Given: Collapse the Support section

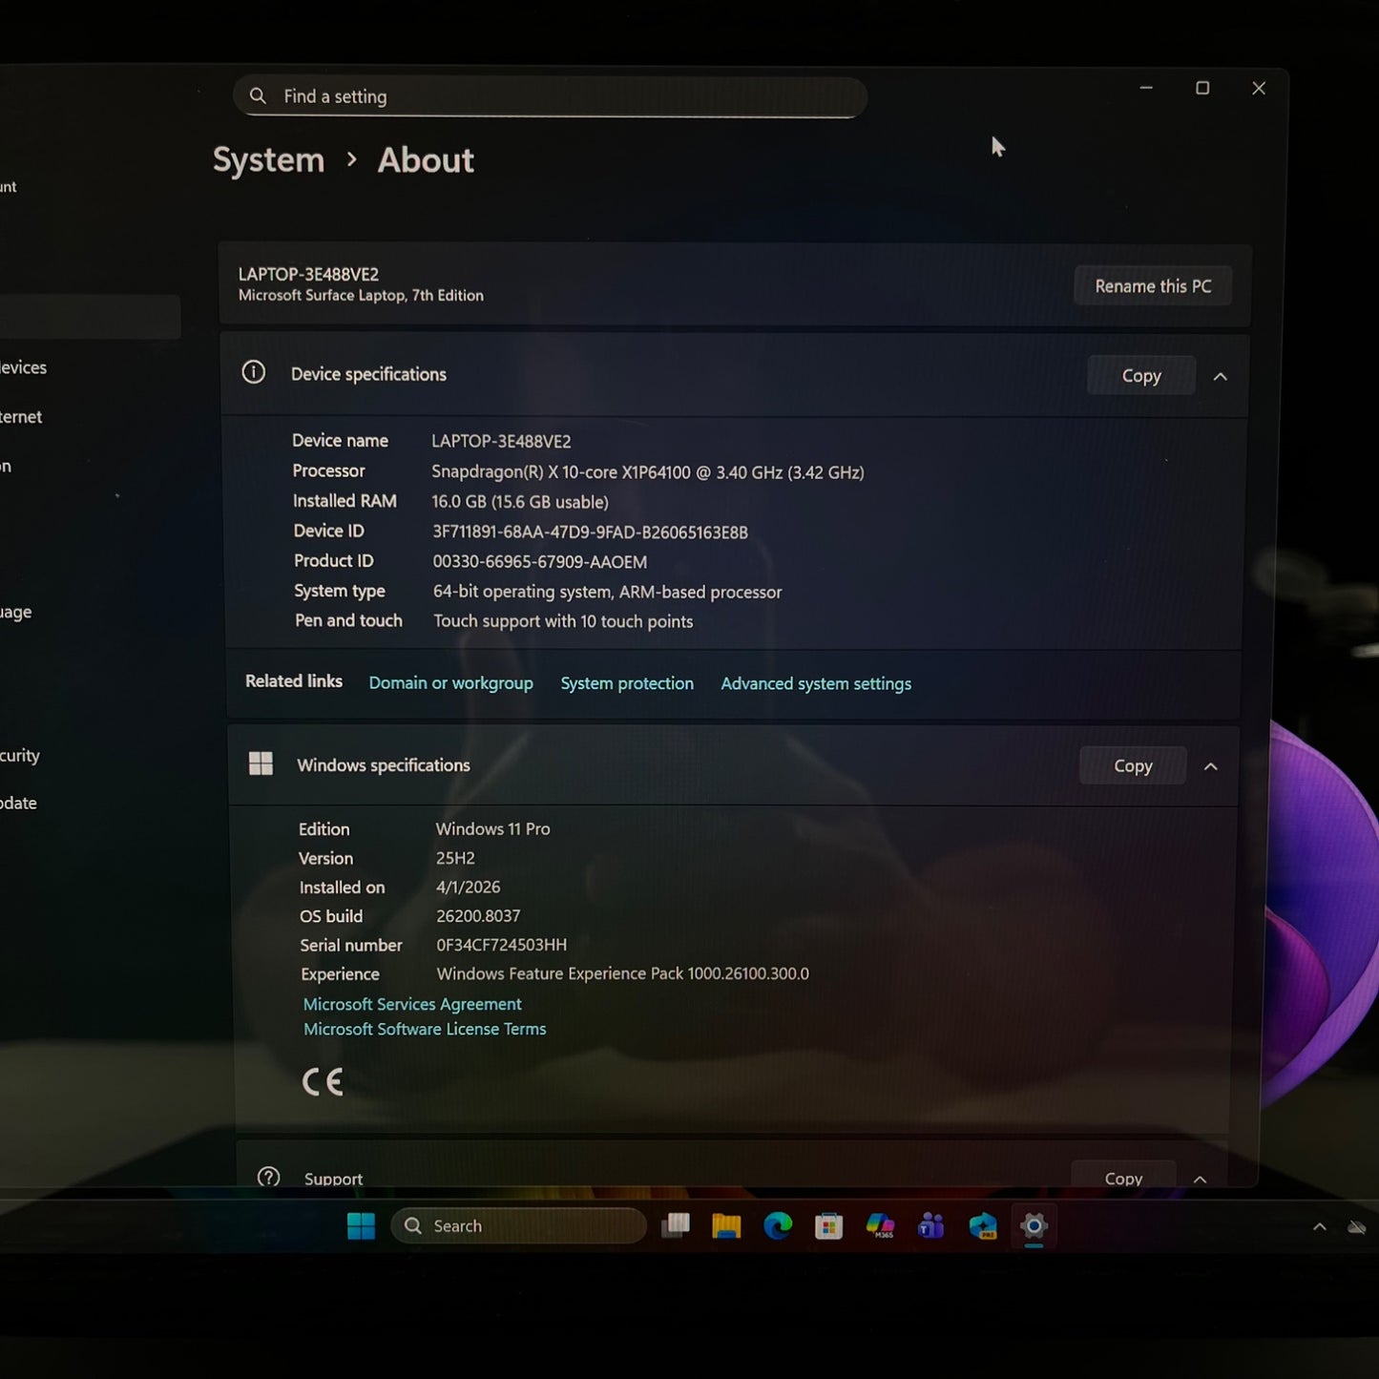Looking at the screenshot, I should 1200,1180.
